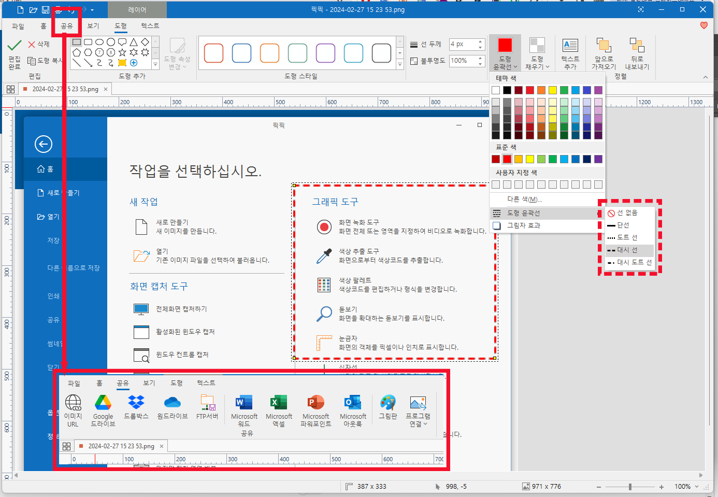Pick purple in the standard colors row
The height and width of the screenshot is (497, 718).
tap(598, 159)
